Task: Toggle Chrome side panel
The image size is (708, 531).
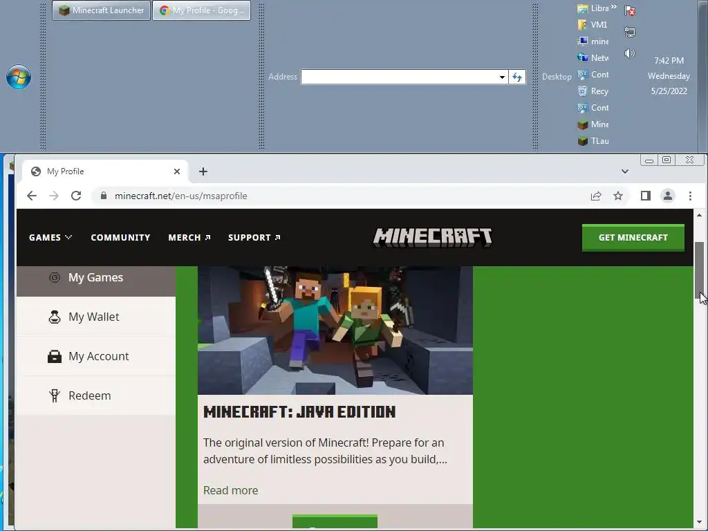Action: pos(646,196)
